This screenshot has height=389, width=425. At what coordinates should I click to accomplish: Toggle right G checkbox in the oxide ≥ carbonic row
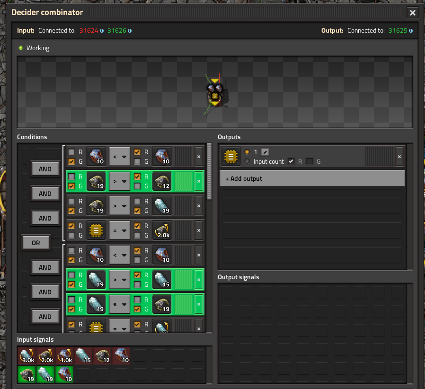137,309
